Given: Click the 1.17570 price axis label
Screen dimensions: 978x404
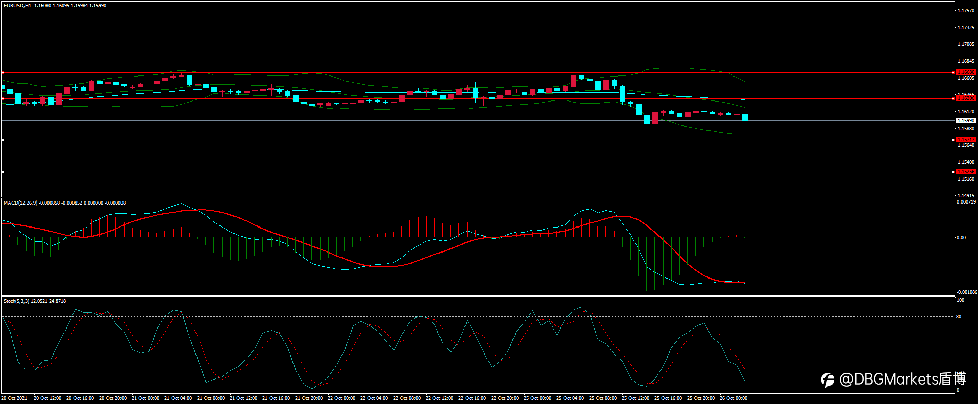Looking at the screenshot, I should 966,11.
